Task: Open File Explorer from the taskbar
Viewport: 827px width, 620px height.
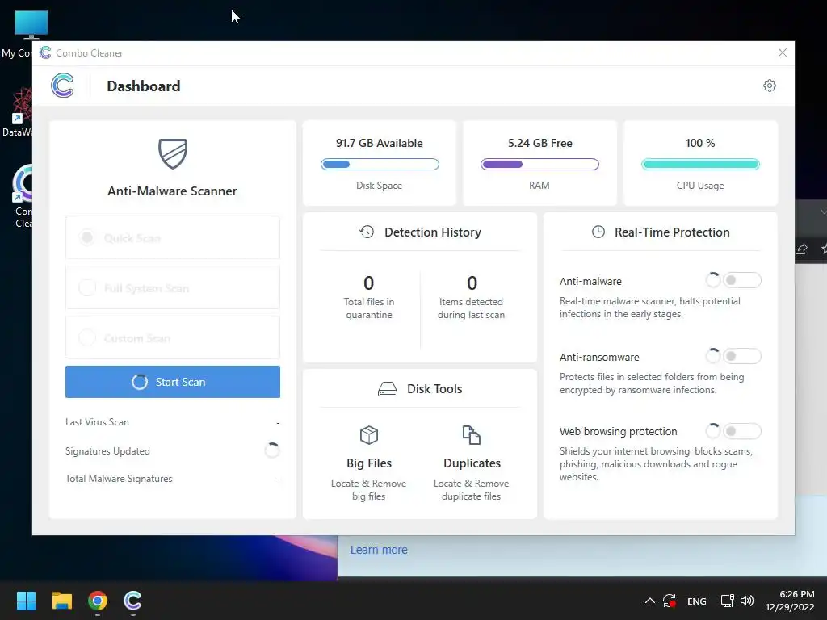Action: click(x=61, y=601)
